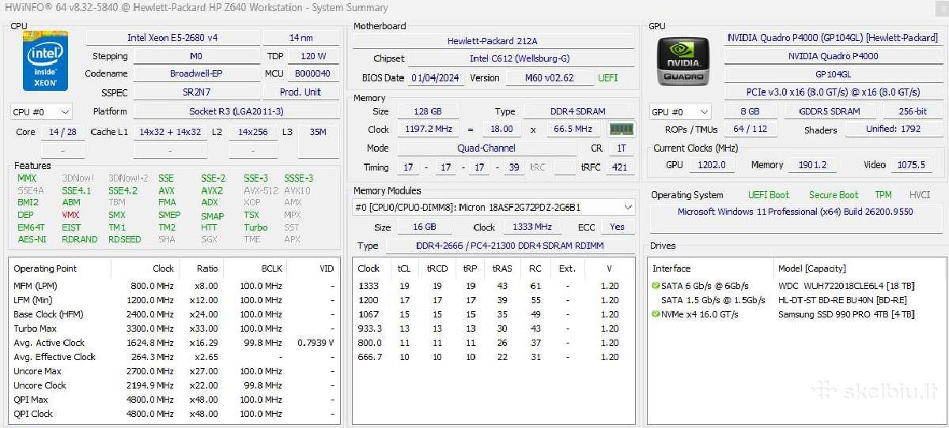Image resolution: width=949 pixels, height=428 pixels.
Task: Click the DDR4-2666 / PC4-21300 module type value
Action: coord(509,246)
